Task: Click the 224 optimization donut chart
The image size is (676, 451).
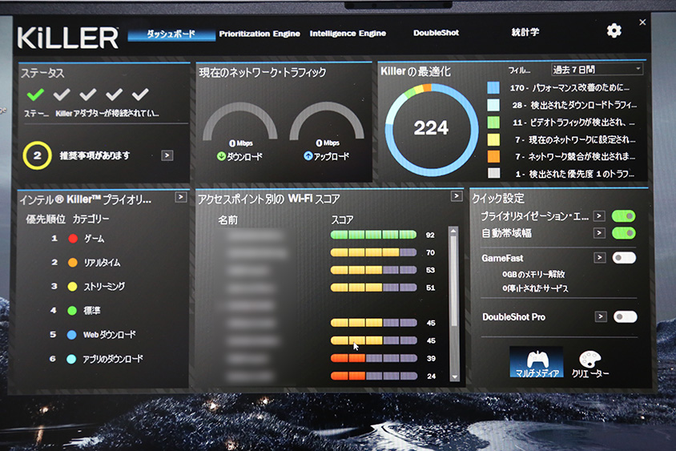Action: (x=432, y=128)
